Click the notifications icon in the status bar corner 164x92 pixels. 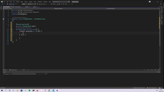[x=159, y=88]
